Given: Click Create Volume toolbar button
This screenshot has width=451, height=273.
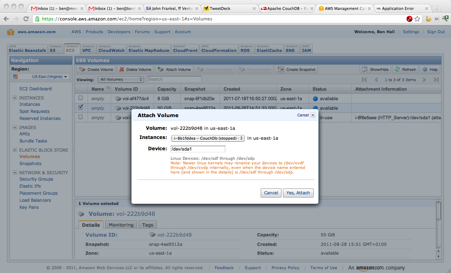Looking at the screenshot, I should (x=96, y=69).
